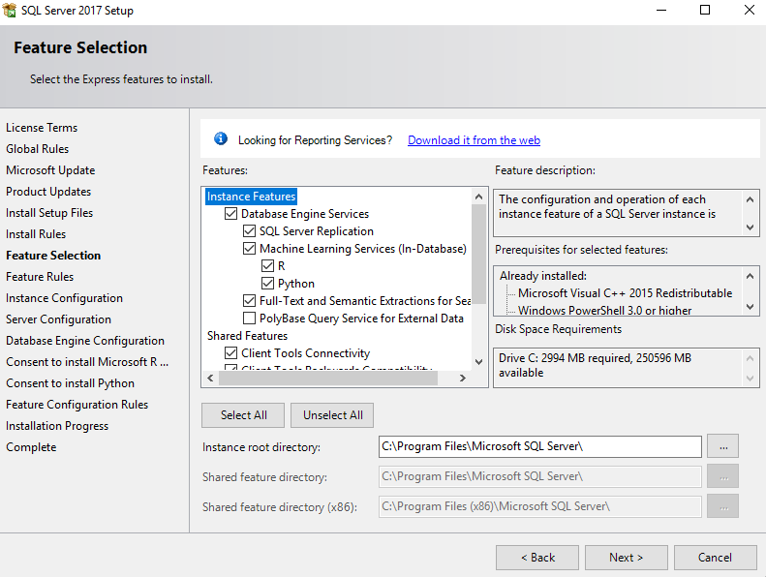Select Install Rules step in sidebar

(x=36, y=234)
